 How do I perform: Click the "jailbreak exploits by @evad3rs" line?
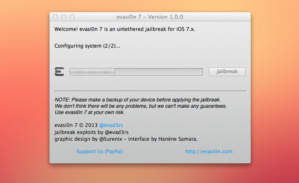coord(91,132)
